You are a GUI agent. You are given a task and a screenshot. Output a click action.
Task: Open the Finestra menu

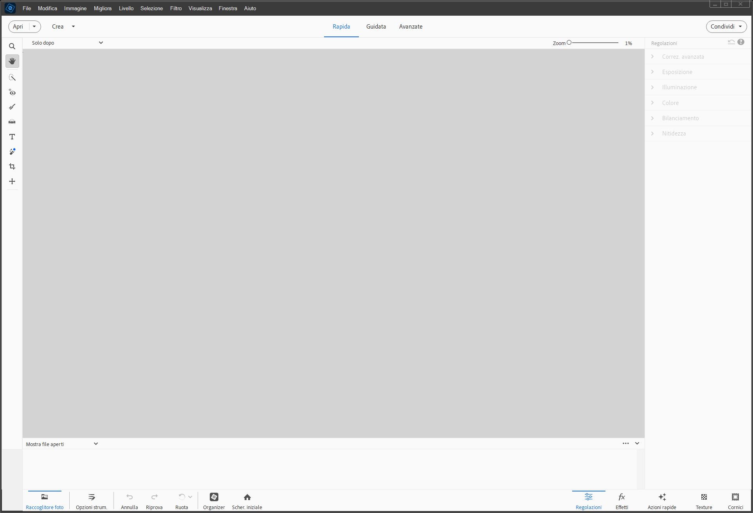228,8
